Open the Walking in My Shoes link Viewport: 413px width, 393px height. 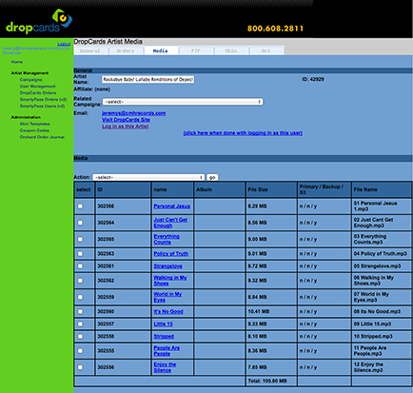coord(170,281)
